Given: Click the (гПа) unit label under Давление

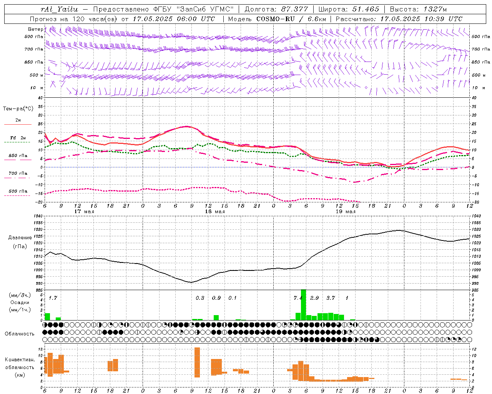Looking at the screenshot, I should tap(20, 246).
